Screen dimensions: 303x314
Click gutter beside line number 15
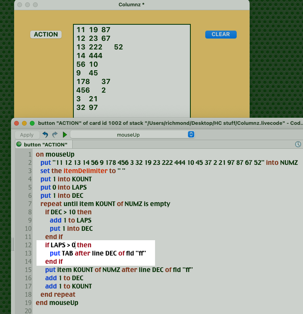pos(20,270)
